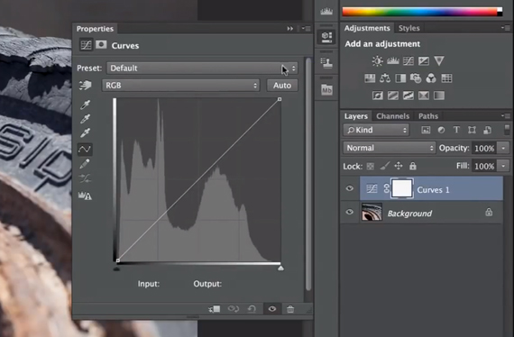Add a Photo Filter adjustment
The width and height of the screenshot is (514, 337).
416,78
